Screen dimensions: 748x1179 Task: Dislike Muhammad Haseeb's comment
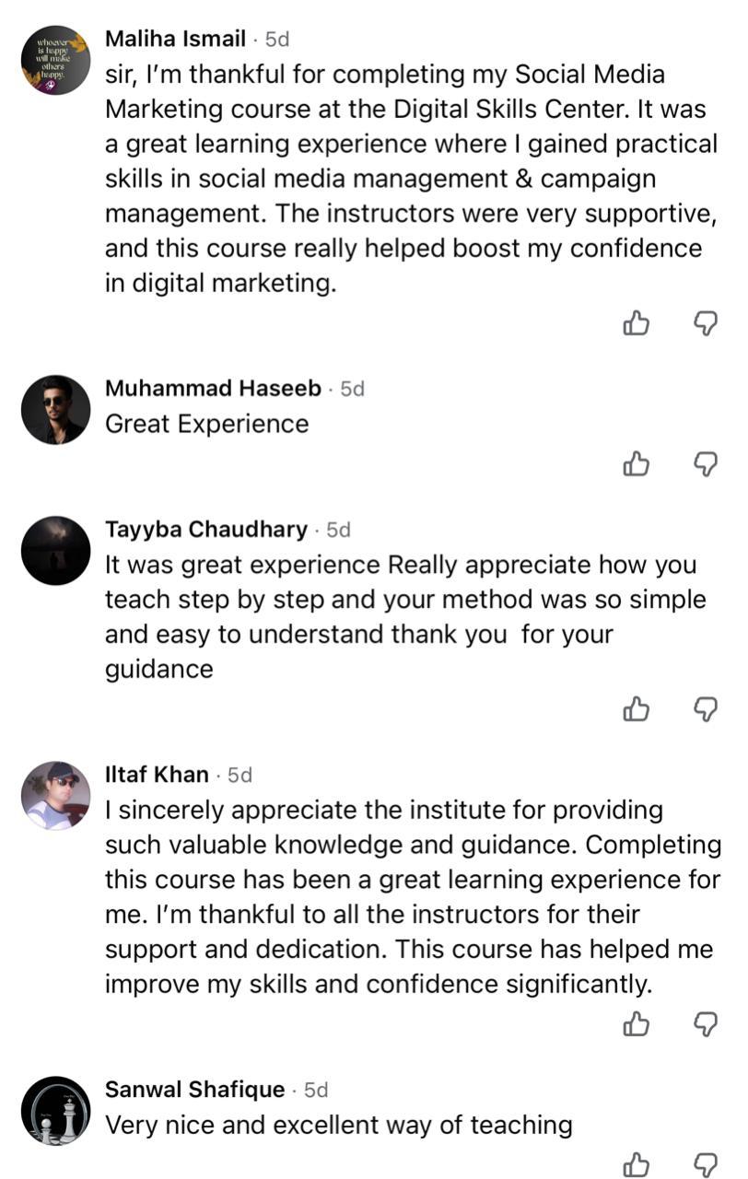click(x=705, y=464)
